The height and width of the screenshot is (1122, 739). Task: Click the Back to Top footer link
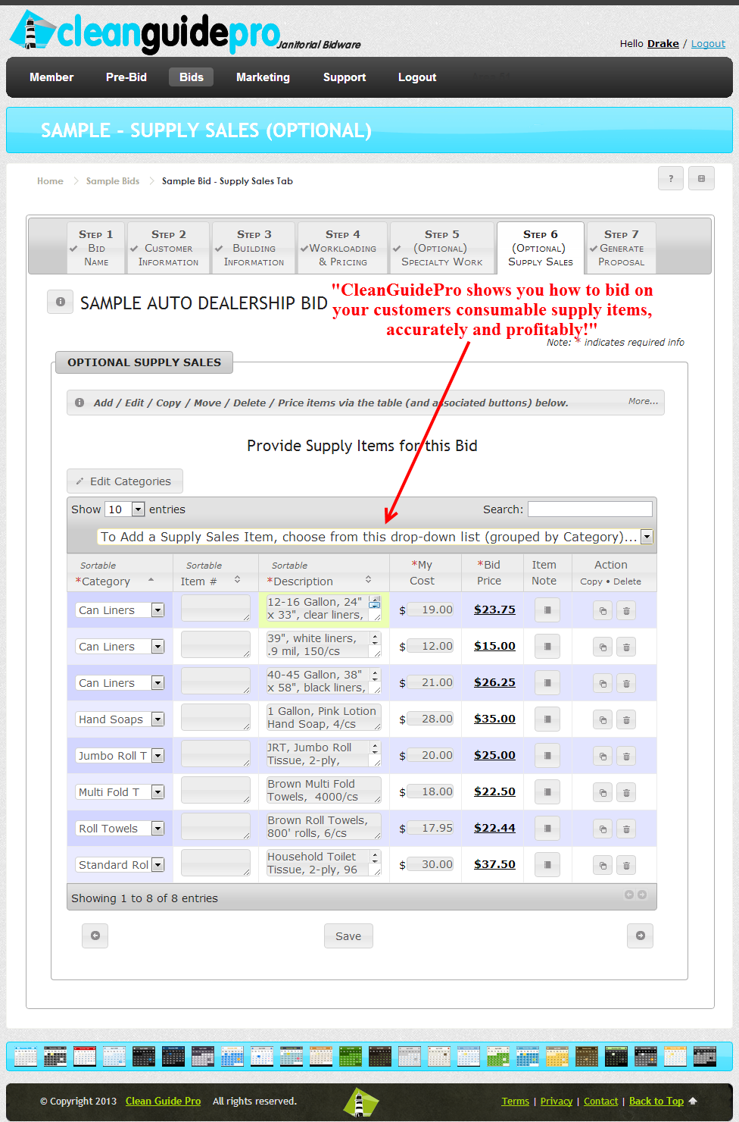tap(656, 1101)
